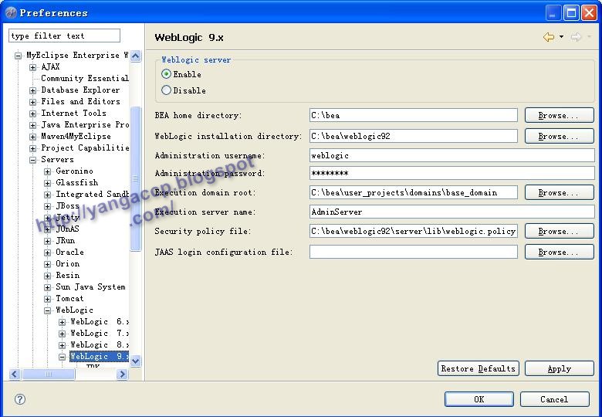Click the tree scroll right arrow
Image resolution: width=602 pixels, height=417 pixels.
tap(122, 374)
